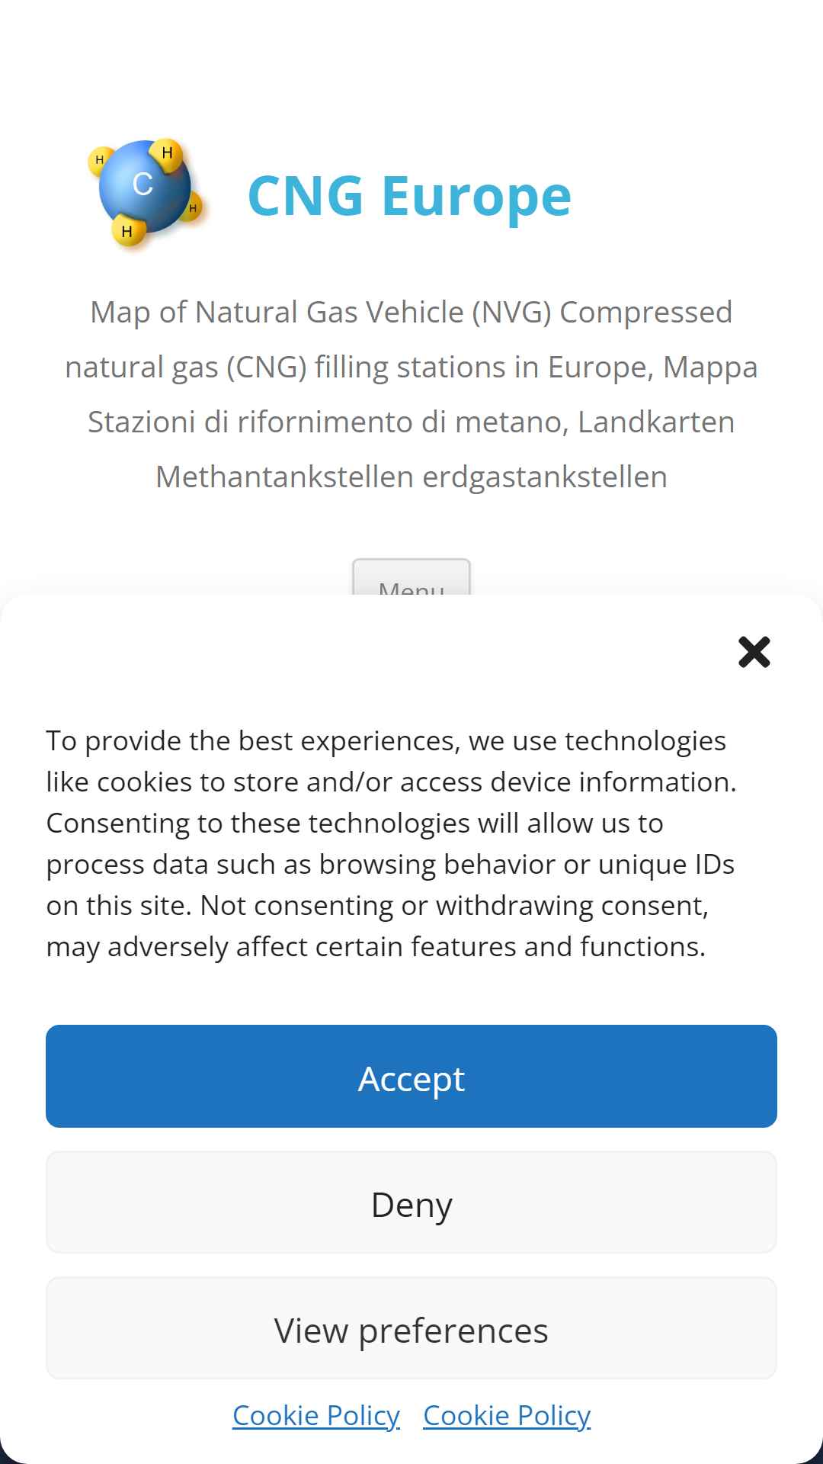
Task: Open the partially hidden Menu button
Action: [411, 577]
